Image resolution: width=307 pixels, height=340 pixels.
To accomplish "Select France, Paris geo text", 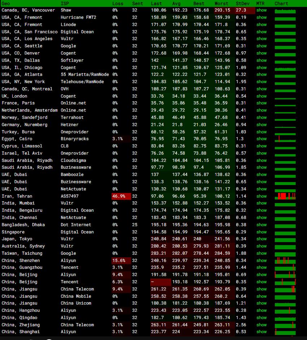I will coord(18,103).
